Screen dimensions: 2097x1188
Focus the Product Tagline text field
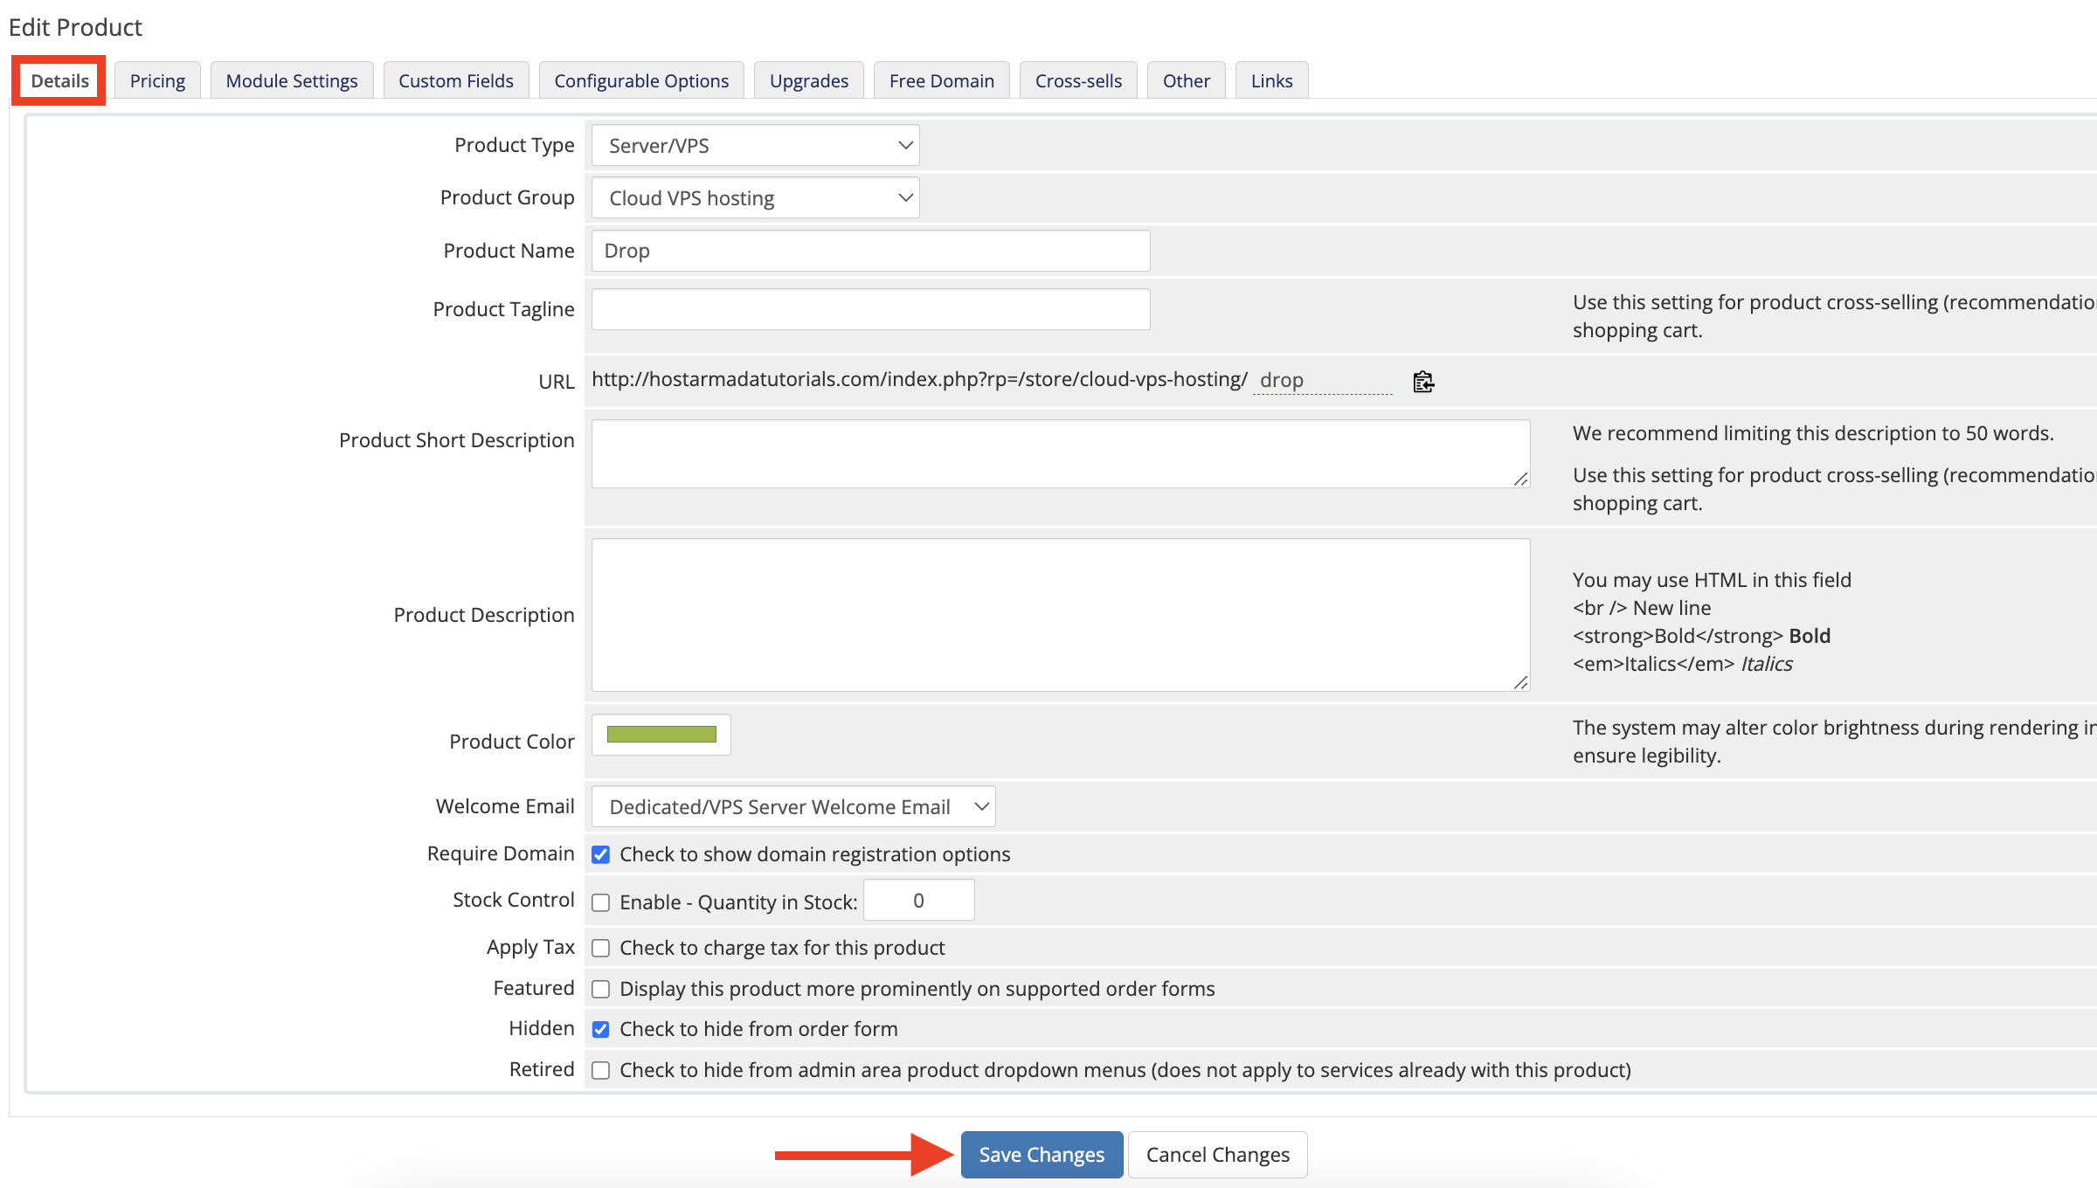(871, 309)
